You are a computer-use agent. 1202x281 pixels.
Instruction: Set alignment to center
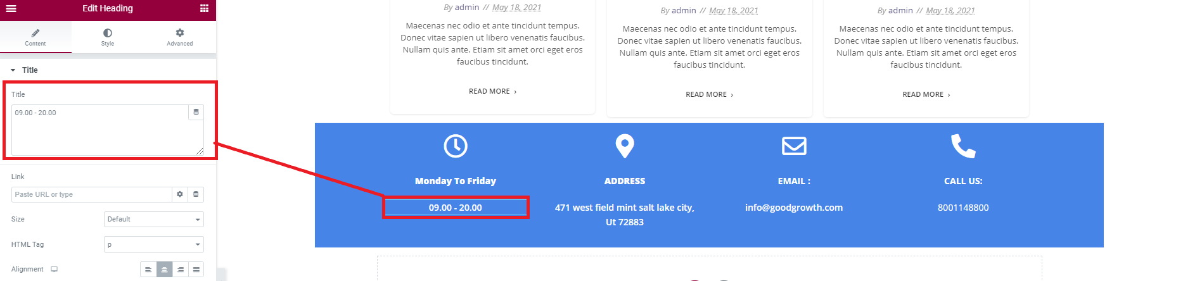pyautogui.click(x=164, y=270)
